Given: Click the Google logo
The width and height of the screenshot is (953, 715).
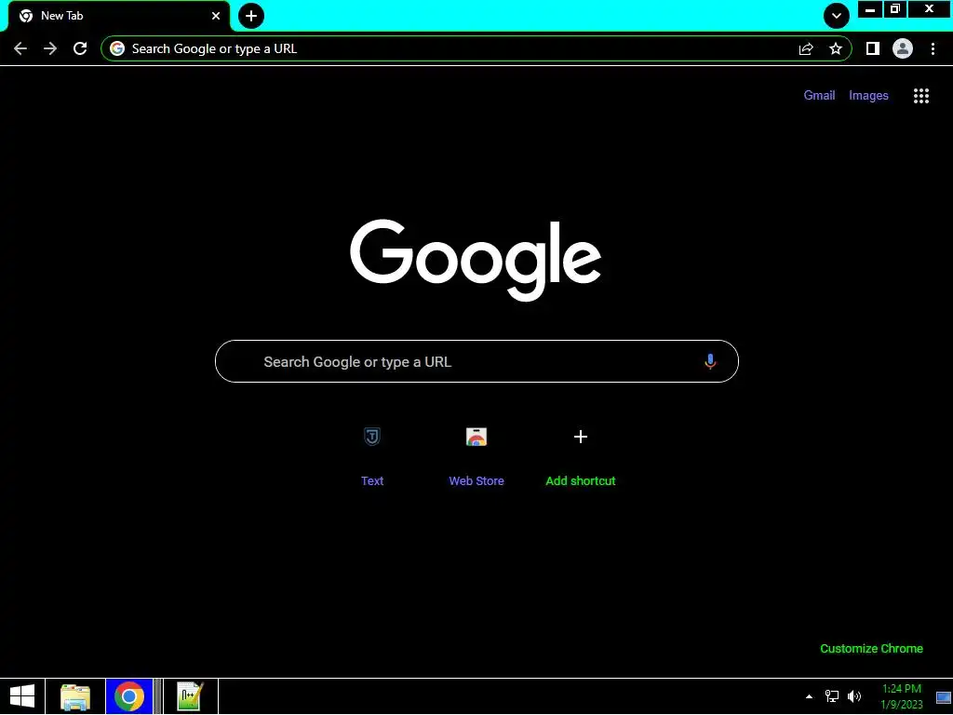Looking at the screenshot, I should [x=476, y=260].
